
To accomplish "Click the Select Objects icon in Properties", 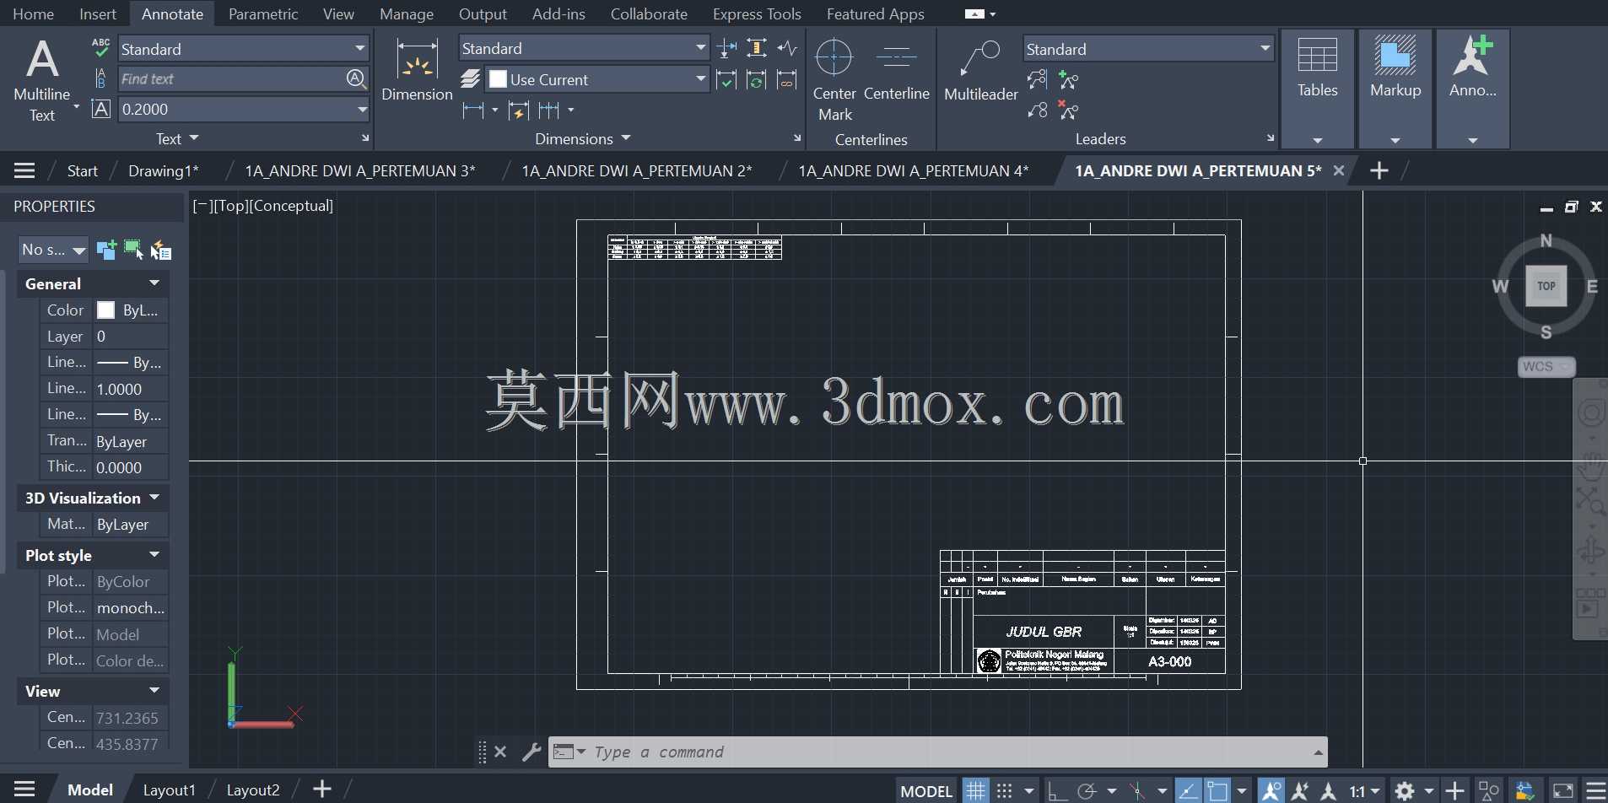I will click(x=133, y=250).
